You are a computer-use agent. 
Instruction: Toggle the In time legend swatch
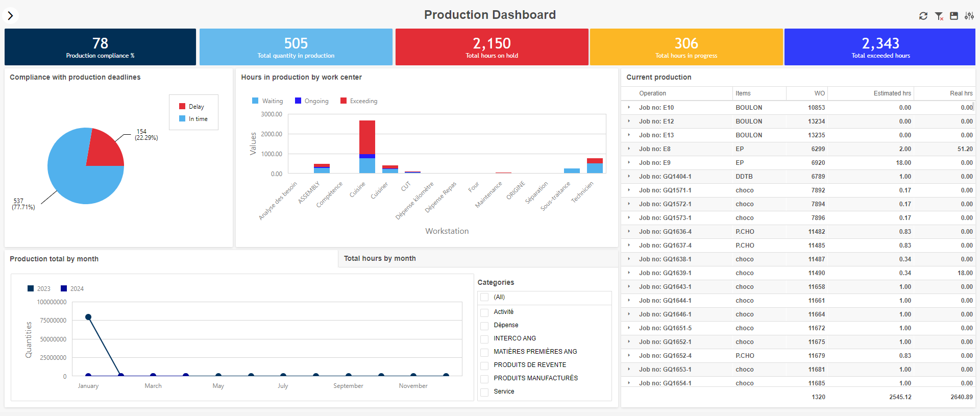point(182,118)
